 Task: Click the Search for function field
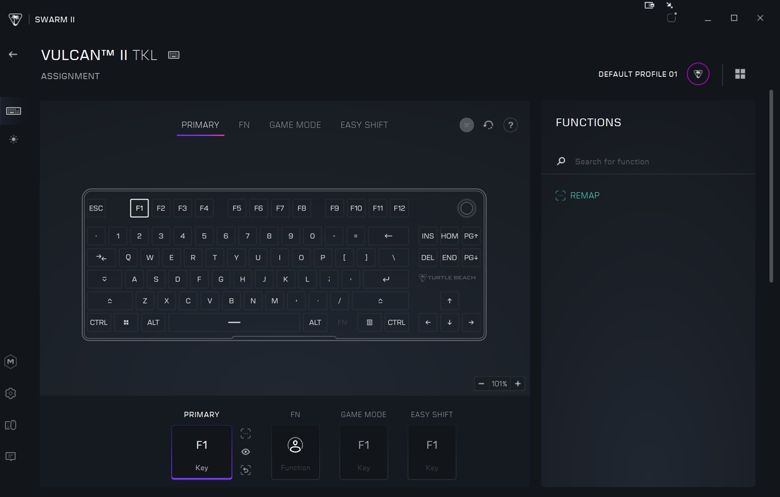[x=650, y=162]
